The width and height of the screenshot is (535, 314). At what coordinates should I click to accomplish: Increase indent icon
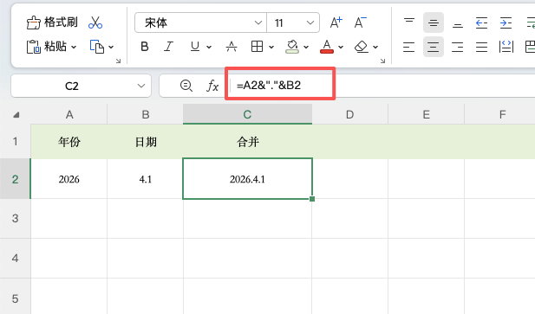[x=506, y=22]
